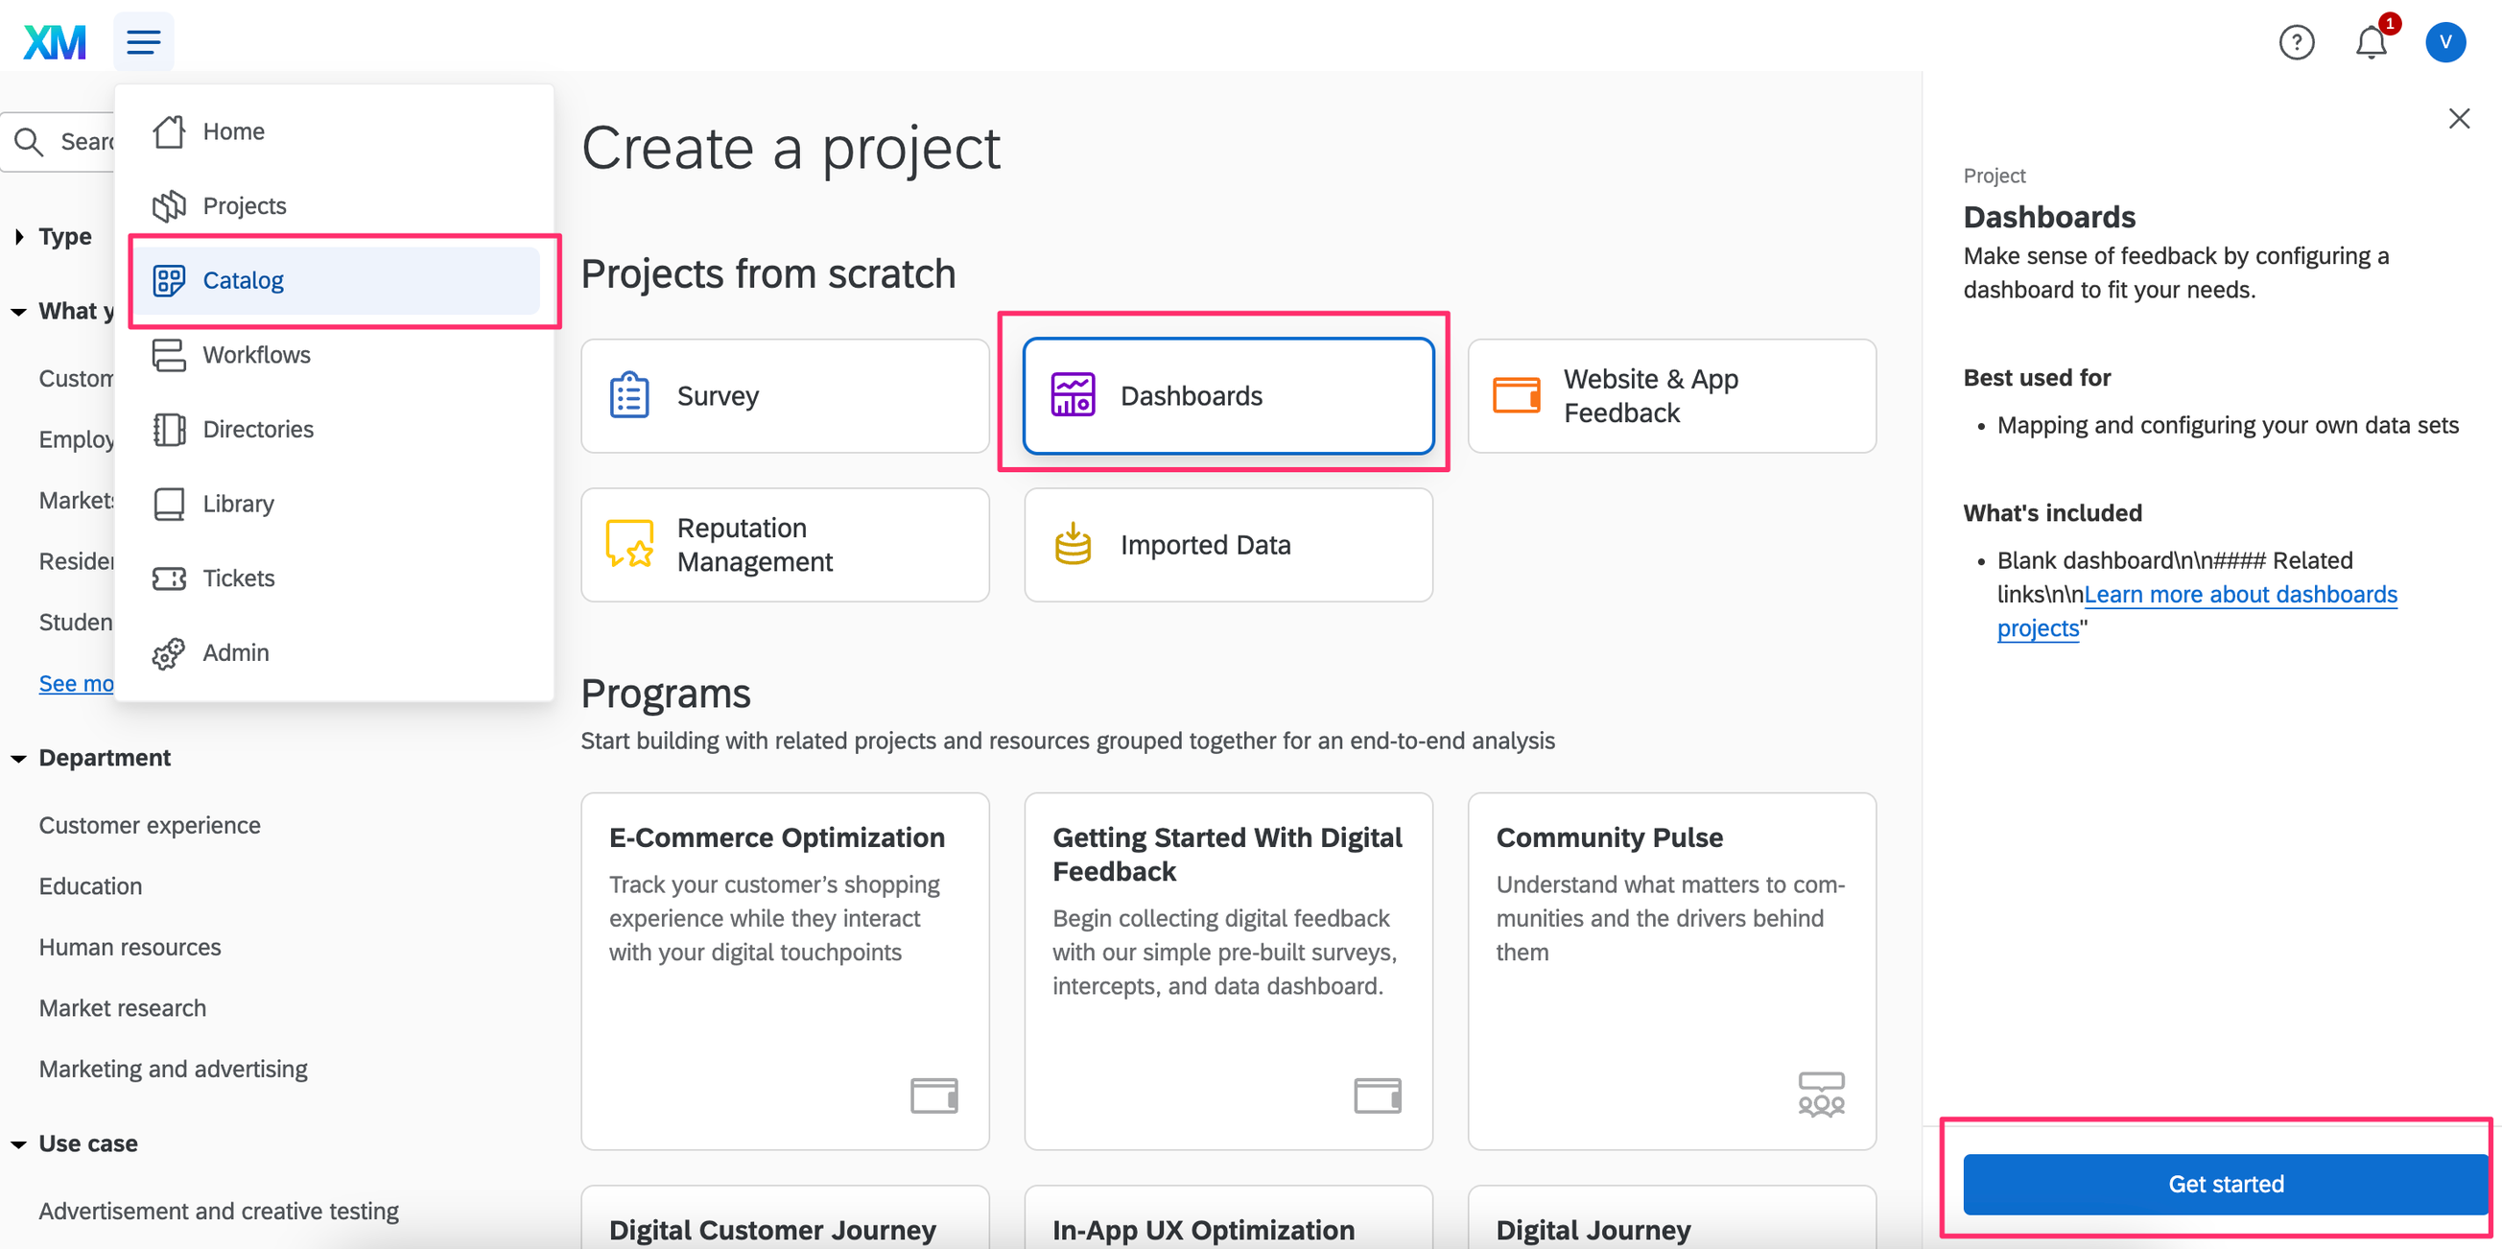Expand the Type filter section
The image size is (2502, 1249).
[55, 236]
